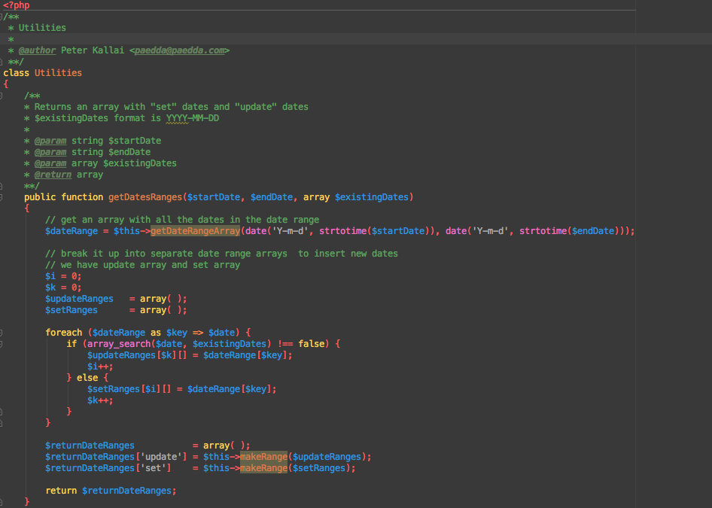Click the 'update' array key
The width and height of the screenshot is (712, 508).
pyautogui.click(x=161, y=457)
